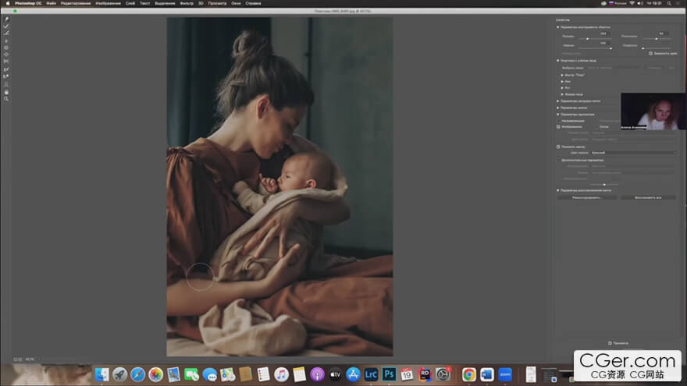
Task: Open the 'Изображение' menu in menu bar
Action: 108,3
